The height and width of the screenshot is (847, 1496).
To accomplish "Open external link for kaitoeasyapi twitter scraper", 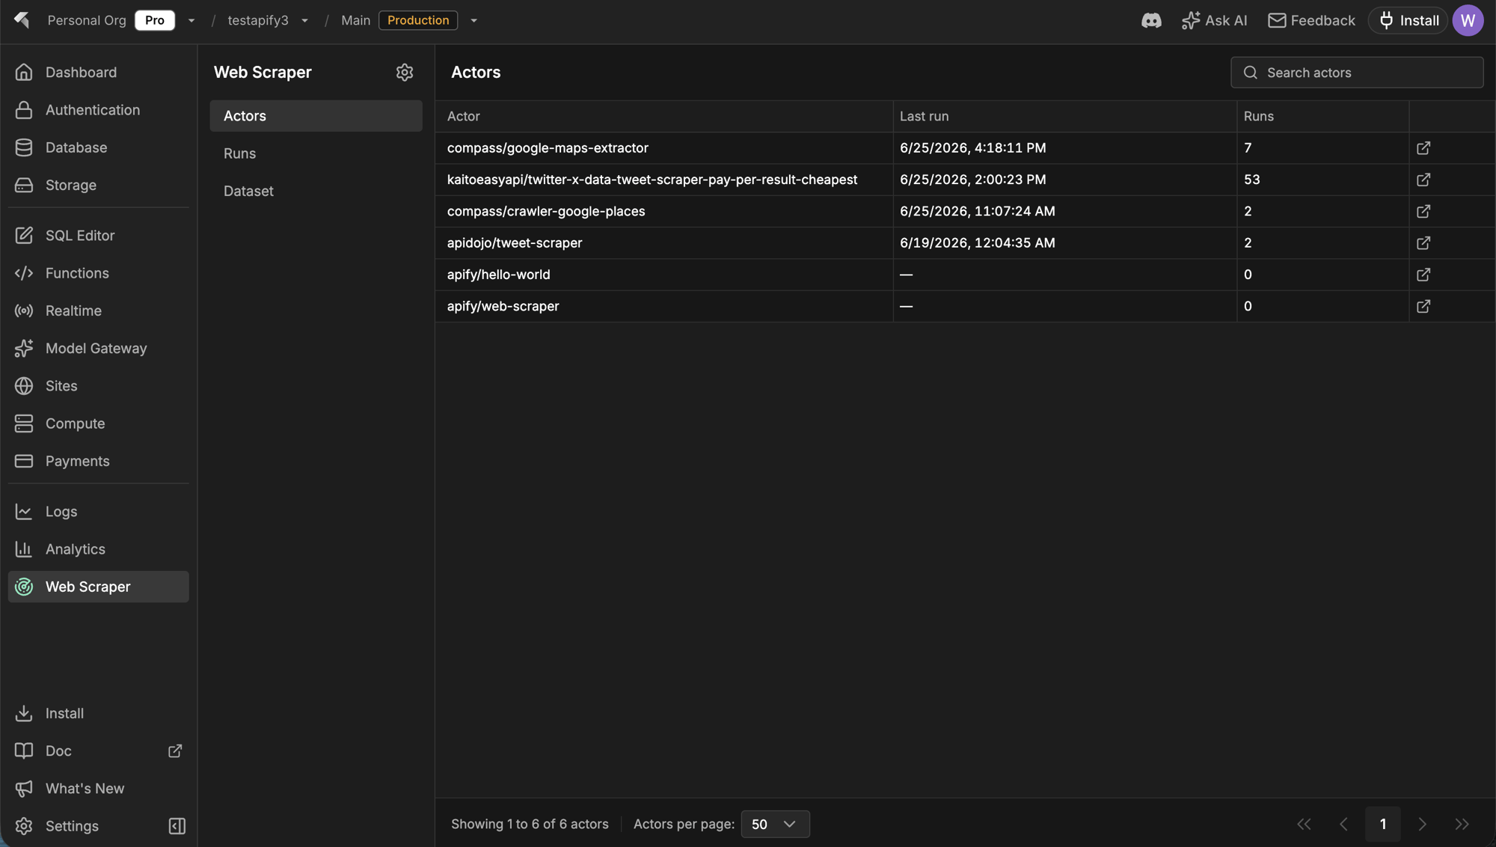I will pos(1423,180).
